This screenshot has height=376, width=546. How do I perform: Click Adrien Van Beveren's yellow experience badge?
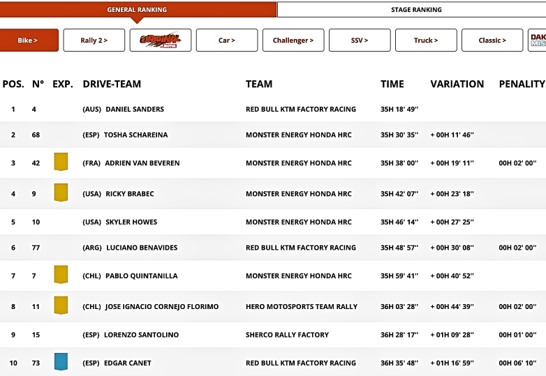click(61, 163)
